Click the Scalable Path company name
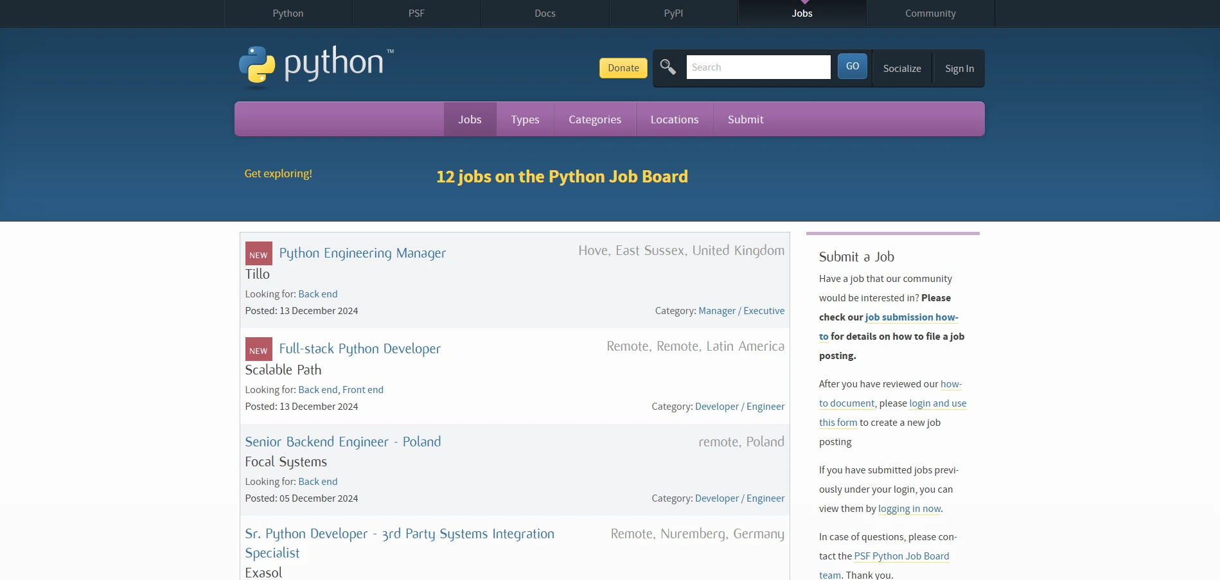The height and width of the screenshot is (580, 1220). pyautogui.click(x=283, y=370)
